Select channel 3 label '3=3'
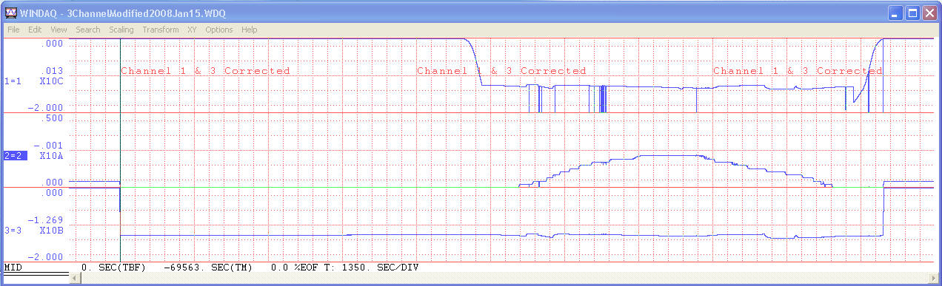The height and width of the screenshot is (286, 942). 13,231
